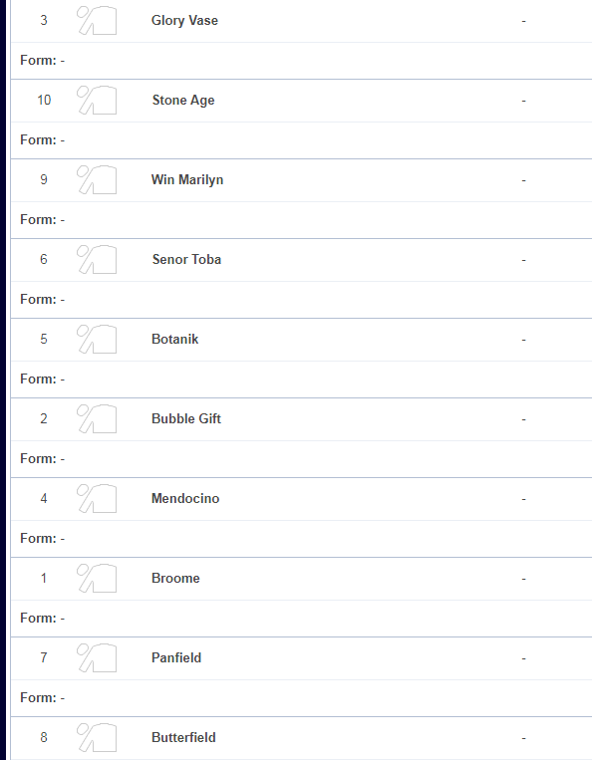Select the Stone Age horse name
This screenshot has height=760, width=592.
pos(183,100)
